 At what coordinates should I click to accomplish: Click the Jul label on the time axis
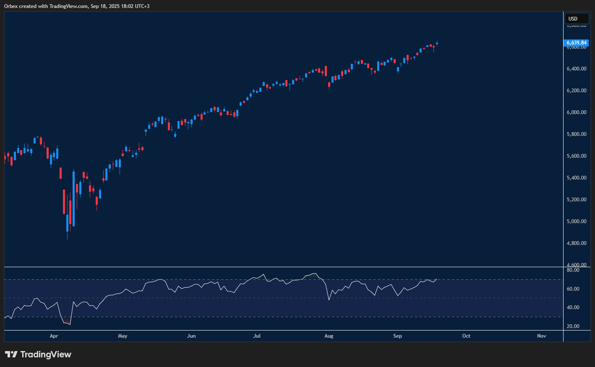[x=257, y=336]
